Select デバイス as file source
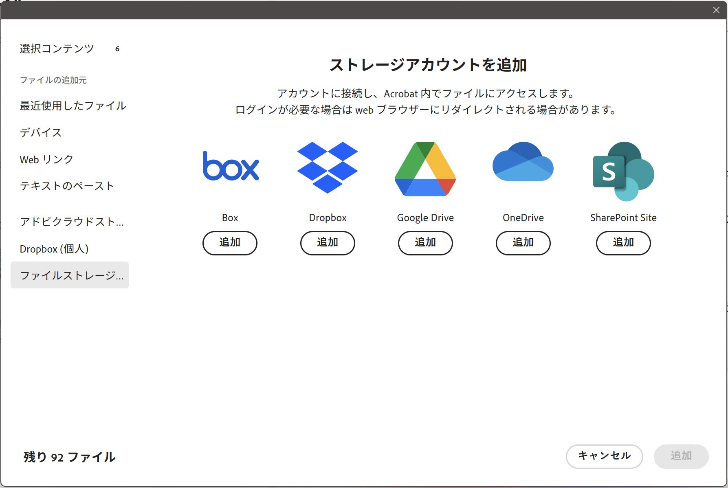Image resolution: width=728 pixels, height=488 pixels. (41, 133)
